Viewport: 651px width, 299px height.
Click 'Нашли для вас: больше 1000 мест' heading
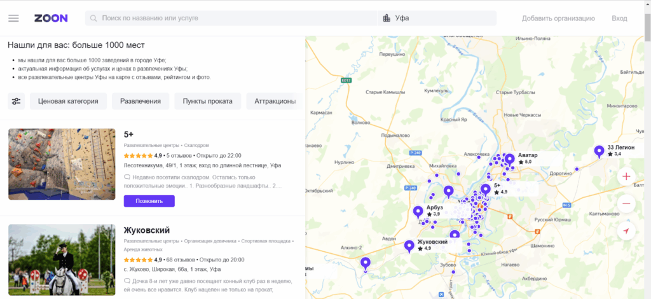coord(76,45)
